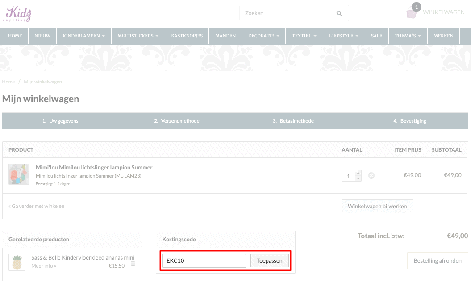Select step 4 Bevestiging

tap(410, 121)
